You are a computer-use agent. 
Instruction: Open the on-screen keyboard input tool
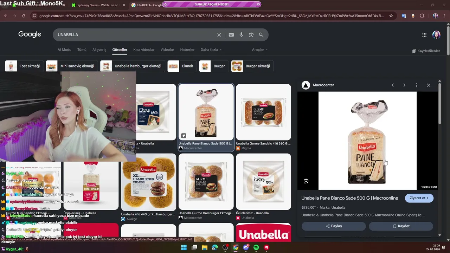click(231, 35)
